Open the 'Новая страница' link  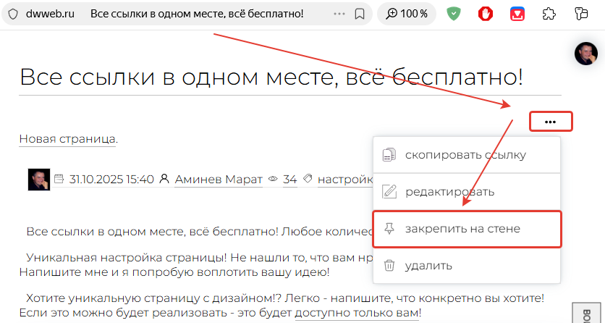(x=67, y=139)
